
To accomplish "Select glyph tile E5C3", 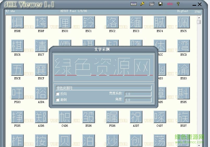I will pyautogui.click(x=136, y=22).
